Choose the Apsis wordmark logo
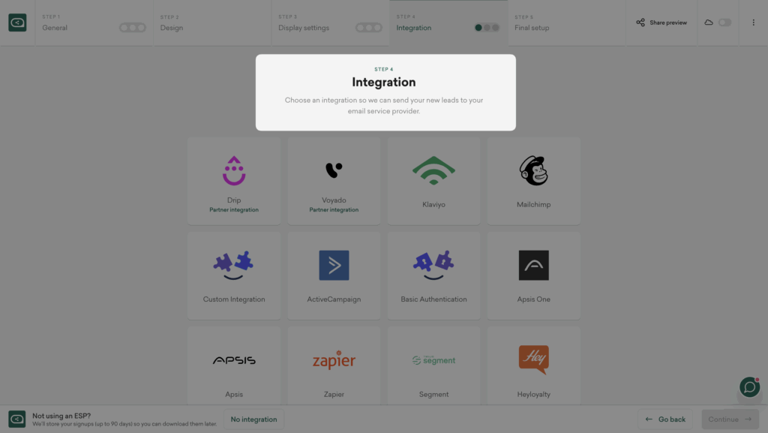The height and width of the screenshot is (433, 768). [234, 360]
